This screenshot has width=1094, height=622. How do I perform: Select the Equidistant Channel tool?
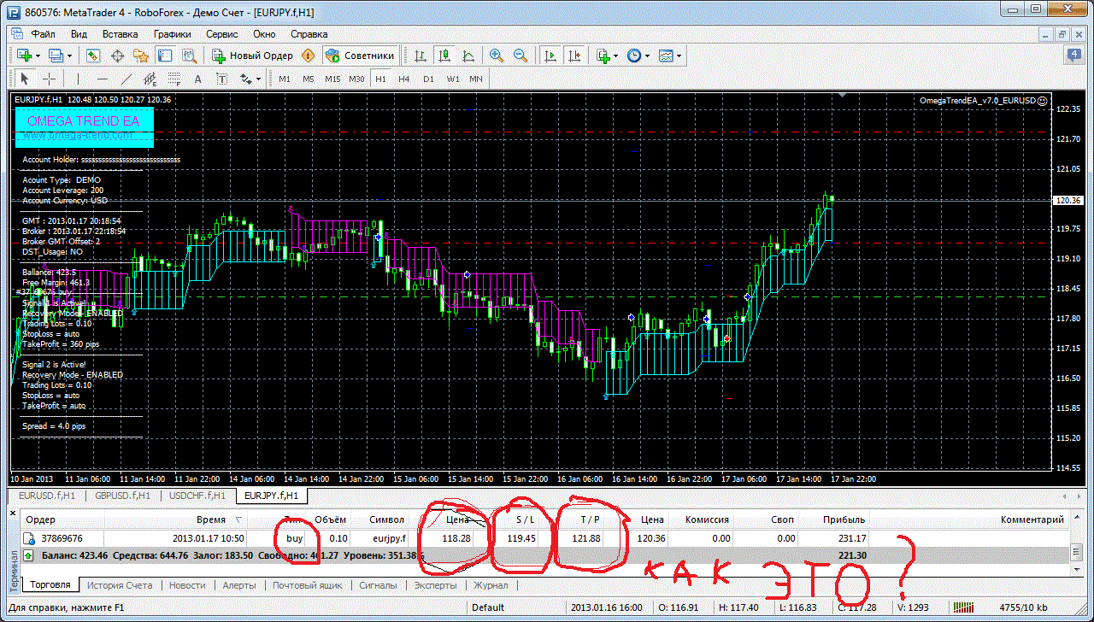tap(150, 79)
